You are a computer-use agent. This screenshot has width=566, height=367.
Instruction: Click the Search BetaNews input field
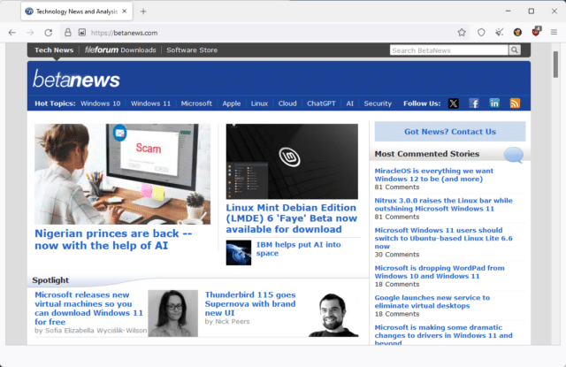[449, 50]
